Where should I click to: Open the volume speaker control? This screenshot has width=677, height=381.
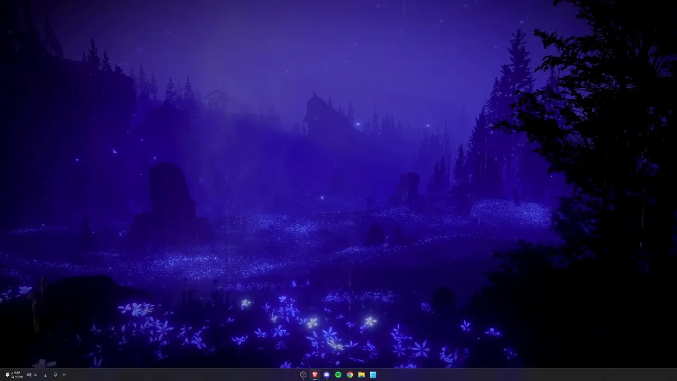tap(29, 375)
